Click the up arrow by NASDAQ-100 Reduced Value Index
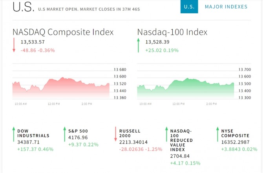The height and width of the screenshot is (173, 263). pyautogui.click(x=166, y=134)
